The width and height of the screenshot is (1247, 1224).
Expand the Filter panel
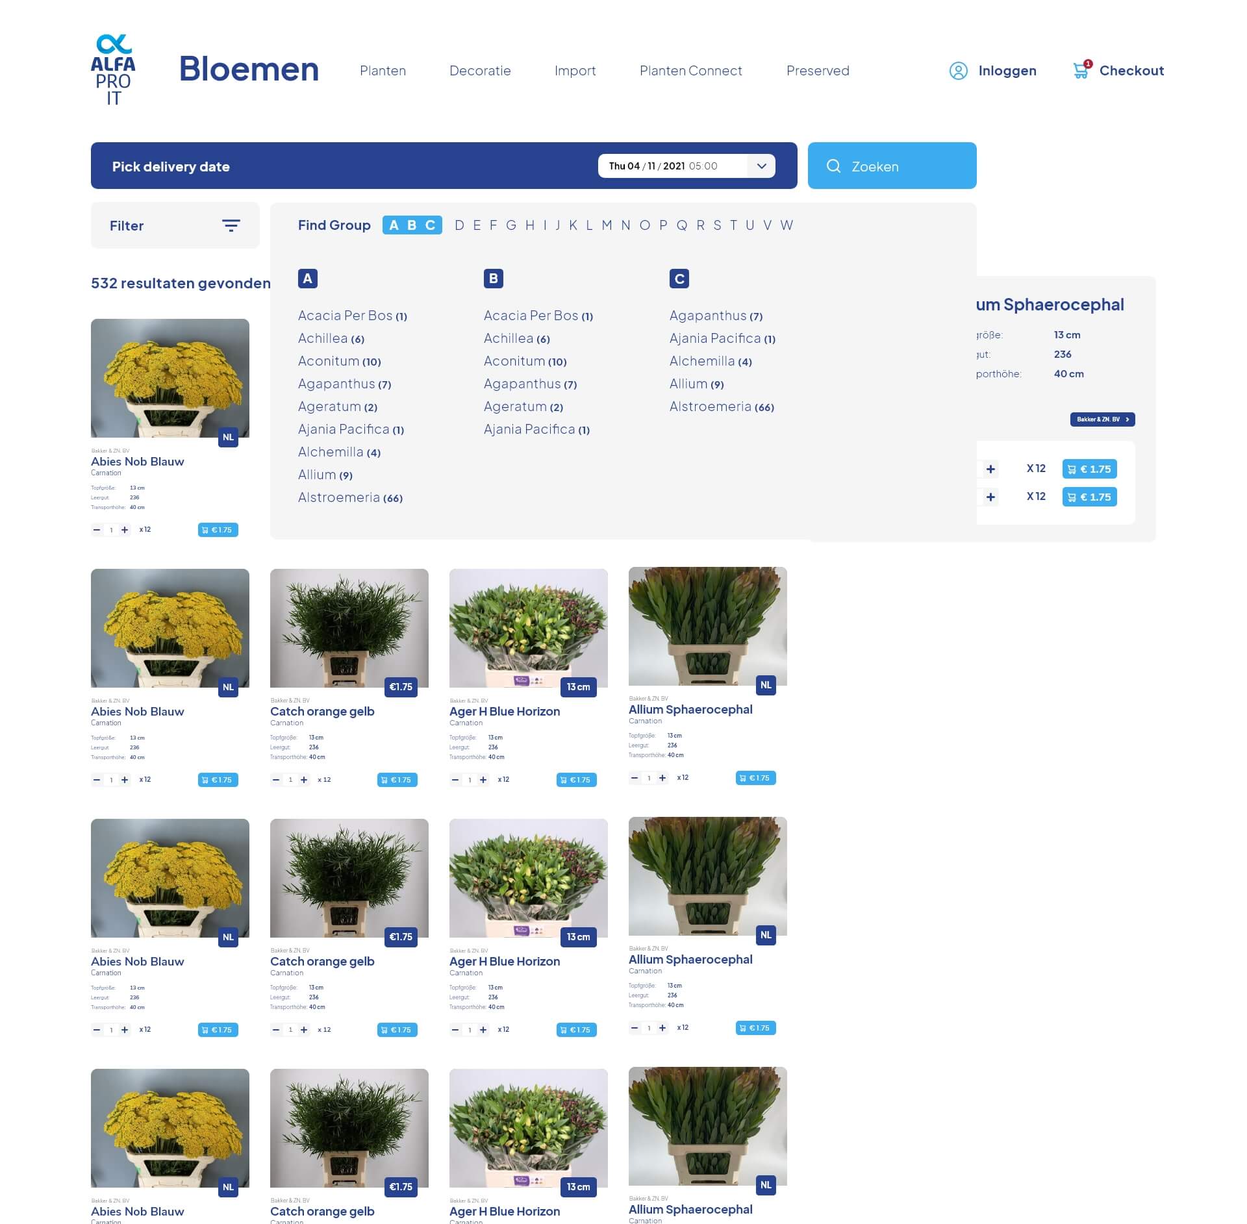(x=175, y=225)
